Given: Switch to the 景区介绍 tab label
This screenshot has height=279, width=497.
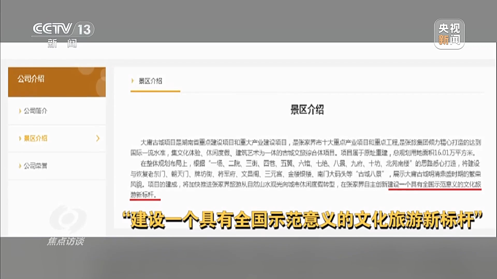Looking at the screenshot, I should pyautogui.click(x=150, y=81).
